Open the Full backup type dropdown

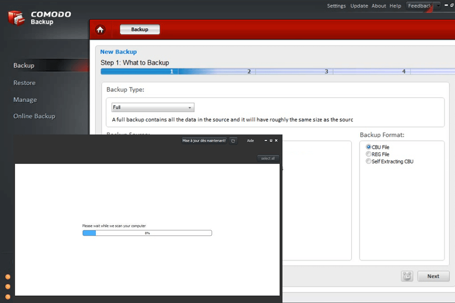[x=152, y=107]
